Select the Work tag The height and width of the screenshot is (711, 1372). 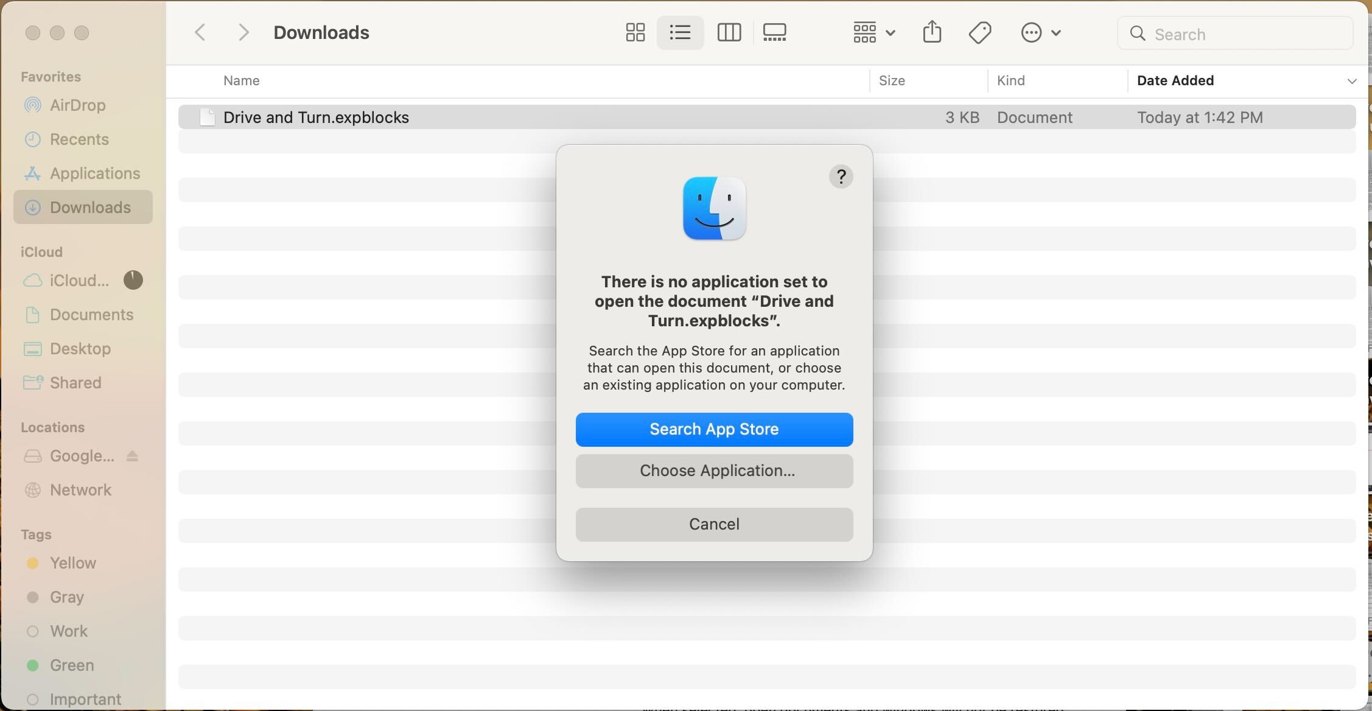click(x=83, y=631)
